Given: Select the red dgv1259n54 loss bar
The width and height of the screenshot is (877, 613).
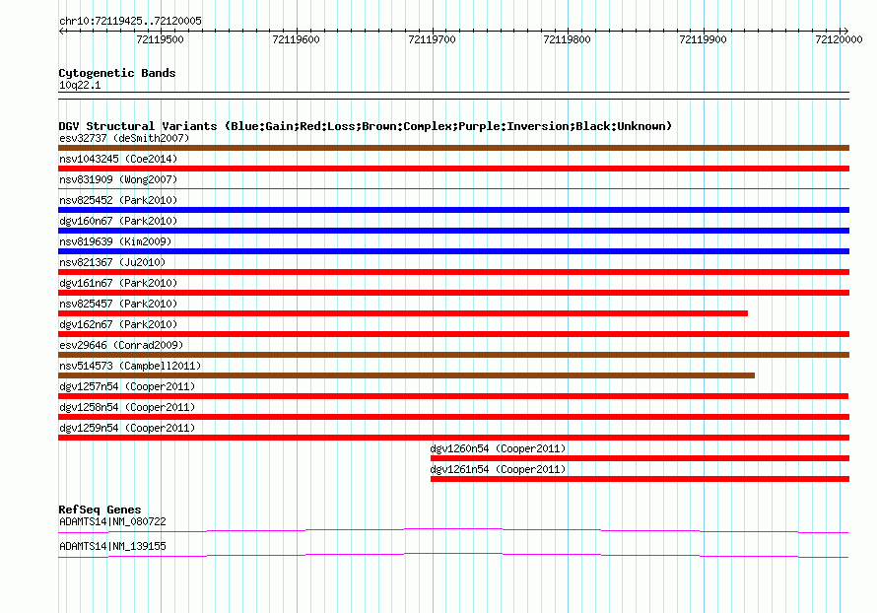Looking at the screenshot, I should [453, 438].
